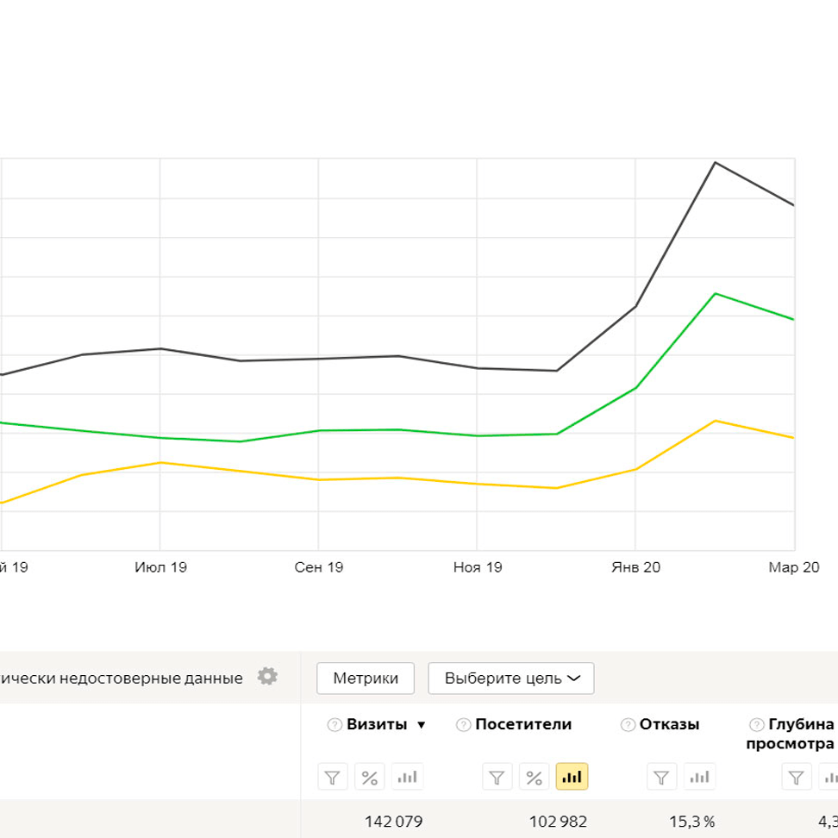
Task: Toggle the bar chart icon under Визиты
Action: (407, 777)
